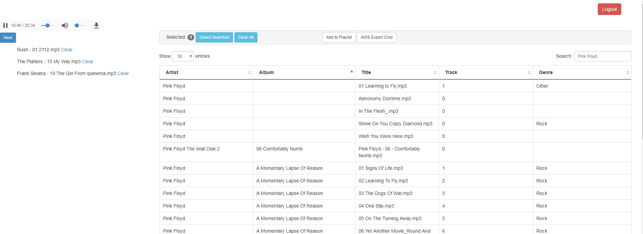This screenshot has height=234, width=643.
Task: Log out using the Logout button
Action: coord(609,9)
